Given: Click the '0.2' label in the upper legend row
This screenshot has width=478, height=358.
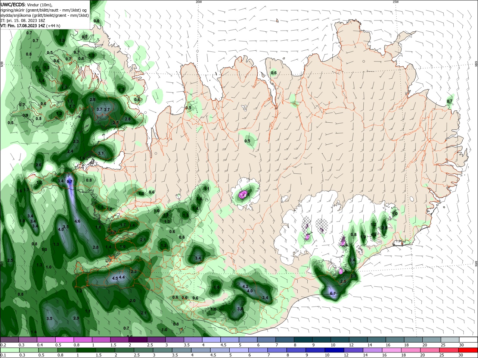Looking at the screenshot, I should [x=3, y=345].
